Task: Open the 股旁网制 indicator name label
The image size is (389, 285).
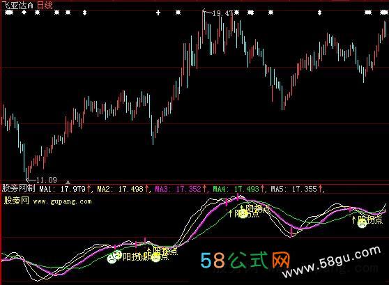Action: [19, 188]
